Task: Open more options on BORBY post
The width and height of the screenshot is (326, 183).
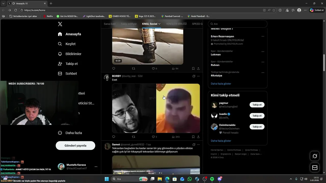Action: coord(198,76)
